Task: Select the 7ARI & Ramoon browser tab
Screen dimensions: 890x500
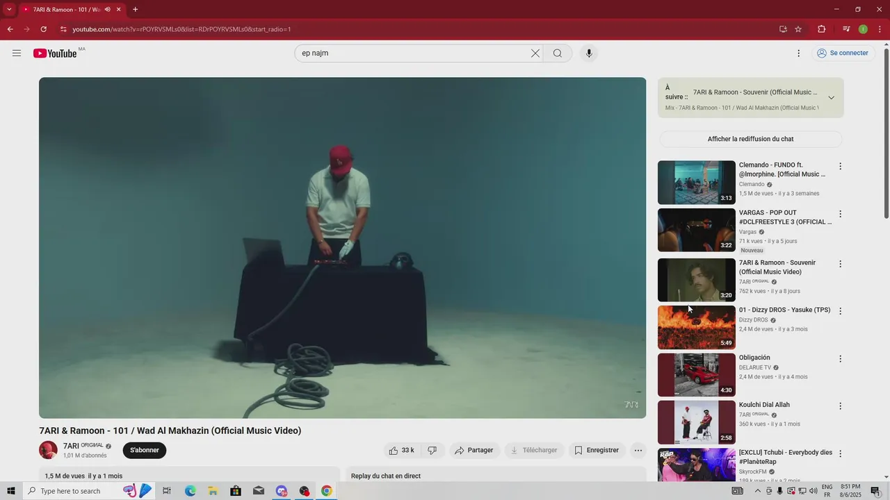Action: [x=72, y=10]
